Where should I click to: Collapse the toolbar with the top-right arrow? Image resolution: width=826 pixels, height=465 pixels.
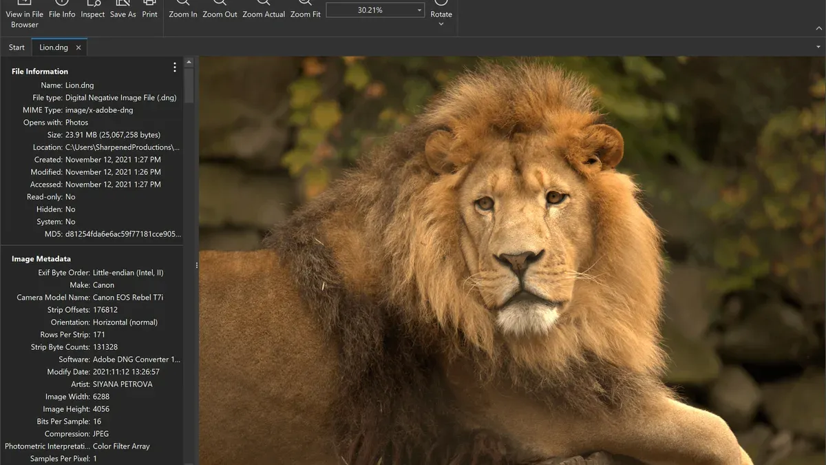click(x=818, y=28)
